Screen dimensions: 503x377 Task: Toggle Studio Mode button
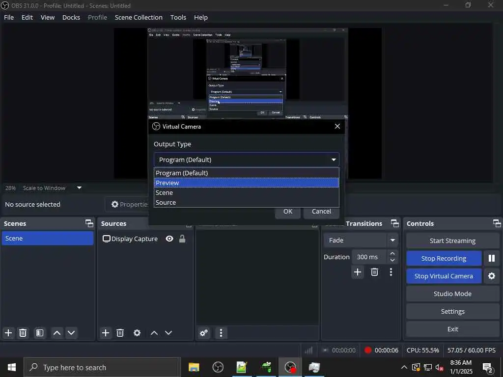pyautogui.click(x=452, y=294)
